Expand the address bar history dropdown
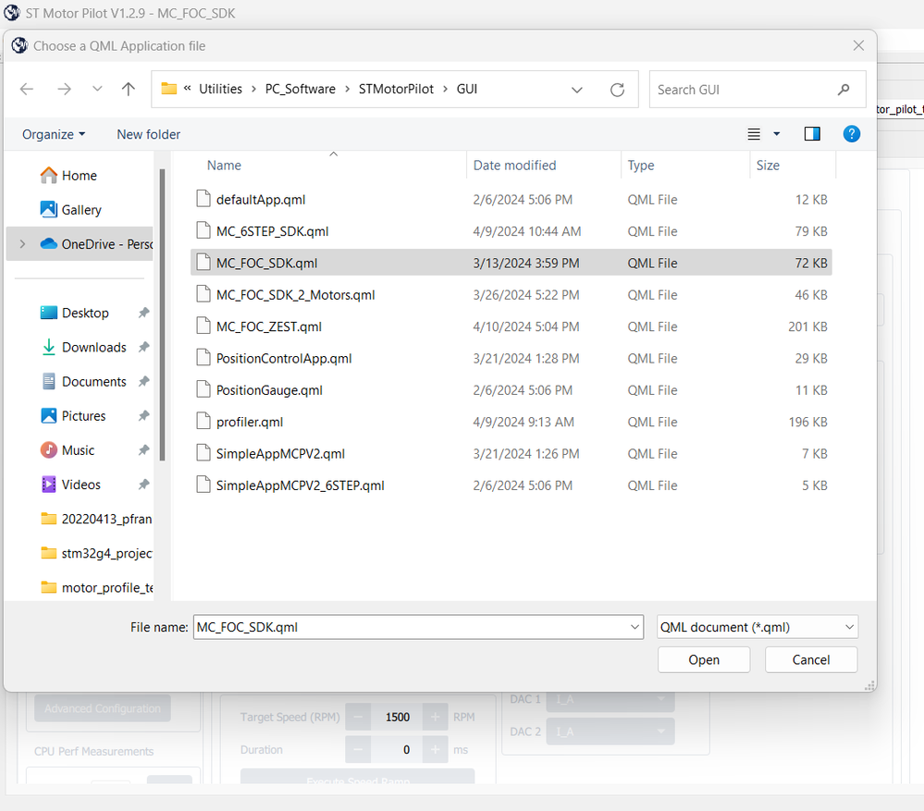Image resolution: width=924 pixels, height=811 pixels. pos(577,90)
